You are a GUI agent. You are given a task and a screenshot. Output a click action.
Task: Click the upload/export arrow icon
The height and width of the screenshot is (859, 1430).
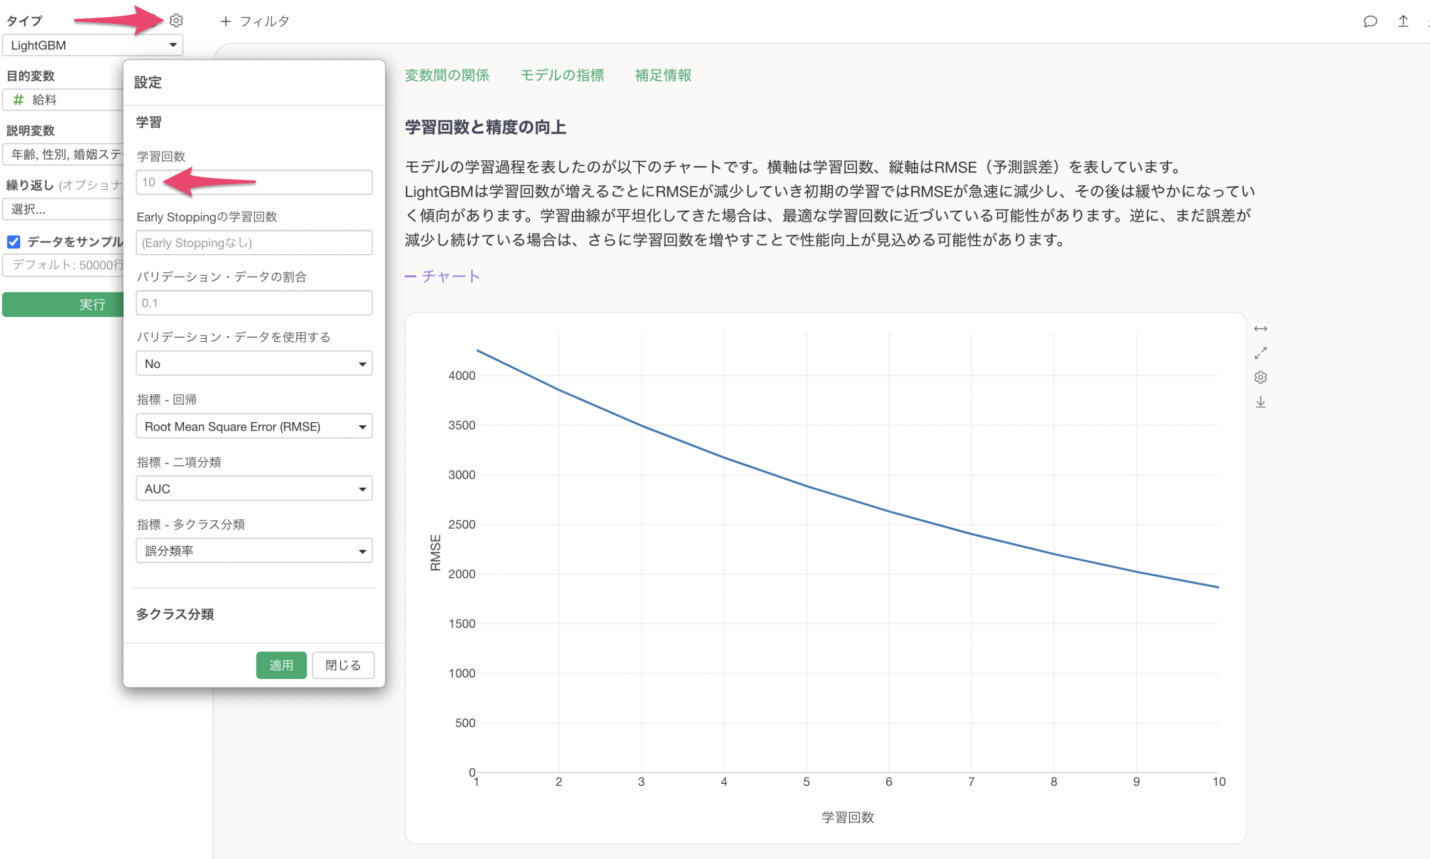[1403, 21]
